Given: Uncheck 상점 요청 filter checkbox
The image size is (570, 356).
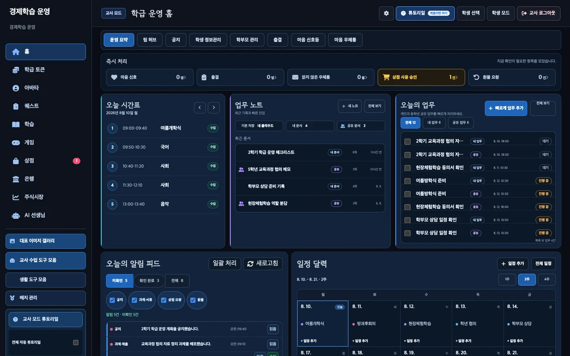Looking at the screenshot, I should click(164, 300).
